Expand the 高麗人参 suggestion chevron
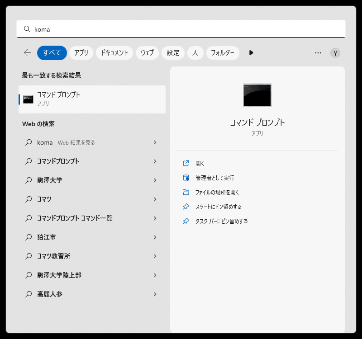The image size is (362, 339). (155, 294)
